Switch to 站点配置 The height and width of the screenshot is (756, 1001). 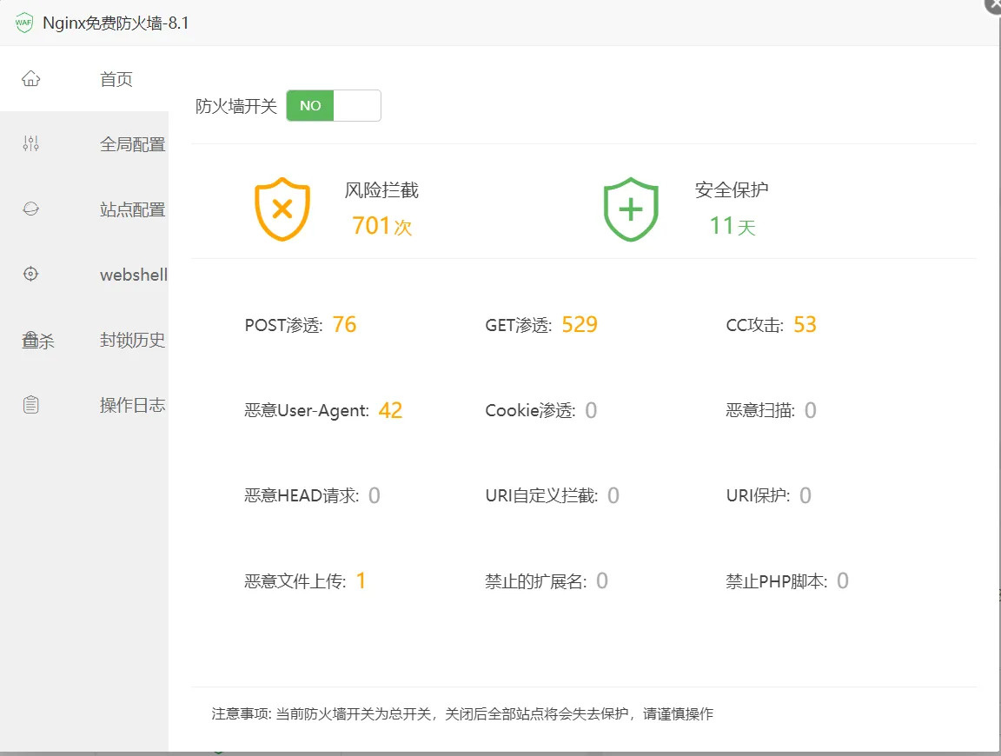click(x=132, y=209)
